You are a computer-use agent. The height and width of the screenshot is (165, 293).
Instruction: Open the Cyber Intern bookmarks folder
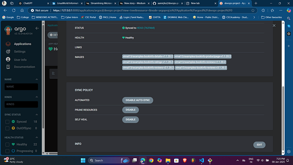pos(69,17)
